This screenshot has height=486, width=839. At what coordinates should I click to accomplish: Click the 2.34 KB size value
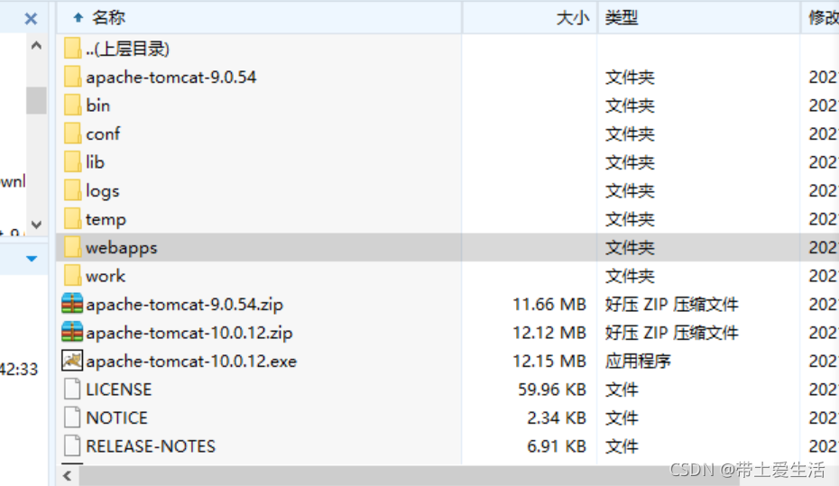point(557,417)
